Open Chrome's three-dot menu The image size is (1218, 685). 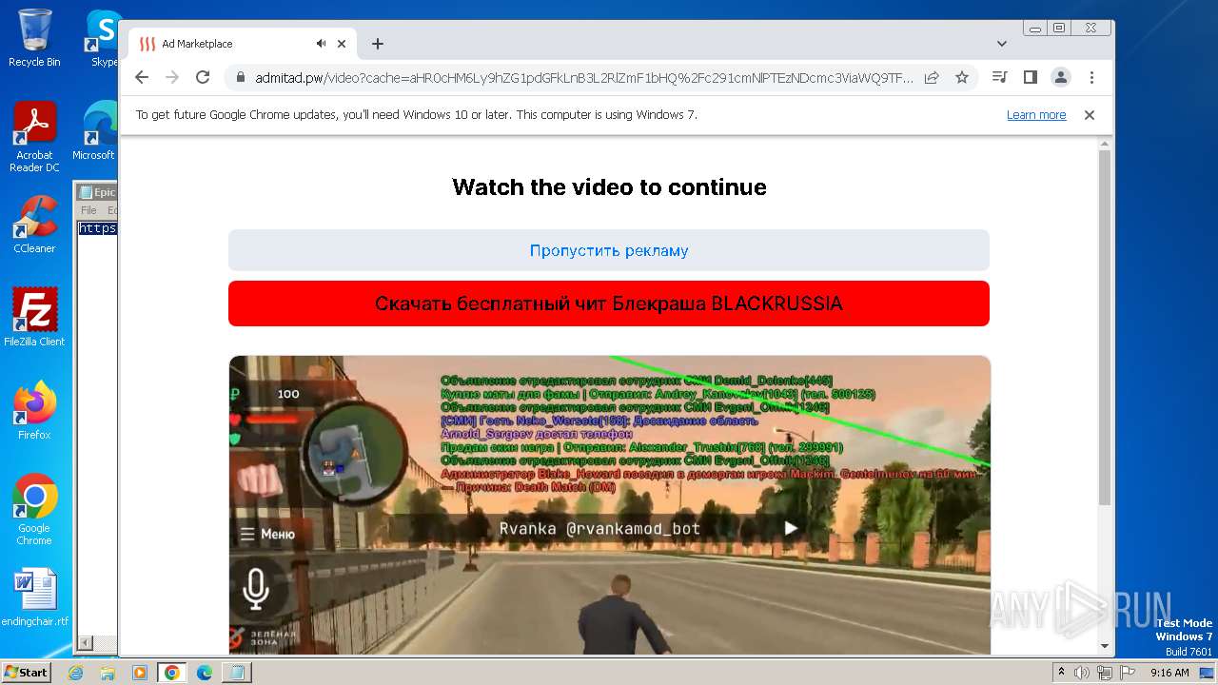click(1091, 77)
